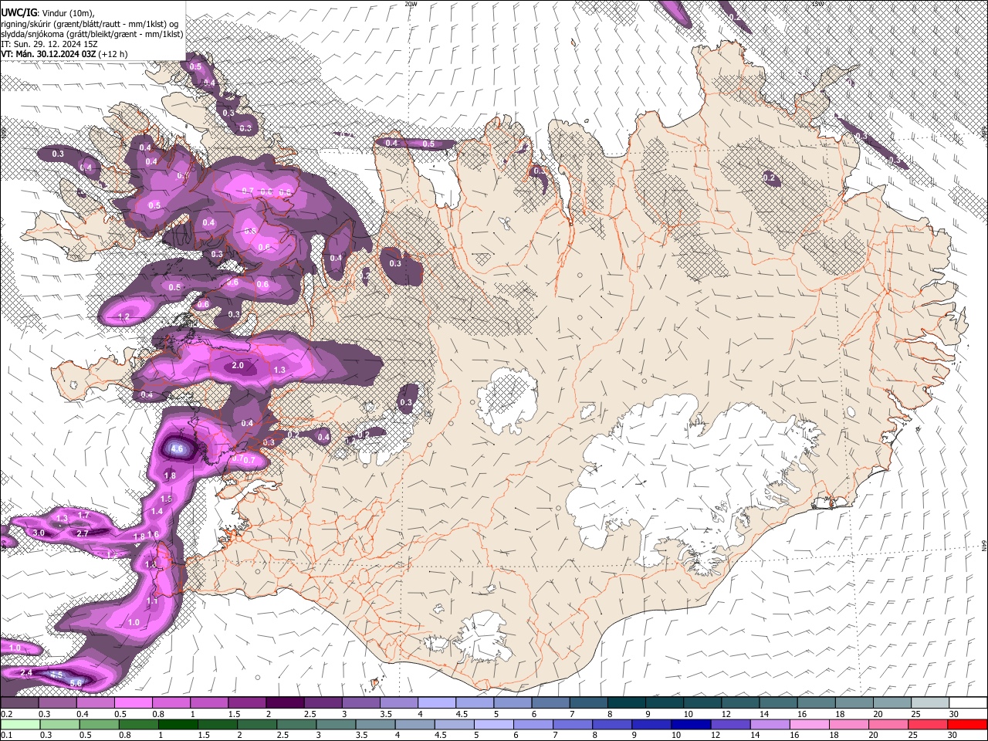Select the 1.2 value label on the map
The image size is (988, 741).
tap(123, 316)
